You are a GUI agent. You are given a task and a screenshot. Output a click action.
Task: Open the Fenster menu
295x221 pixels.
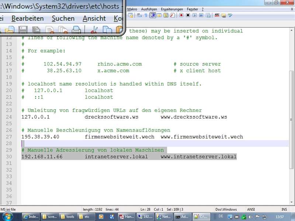click(x=192, y=9)
